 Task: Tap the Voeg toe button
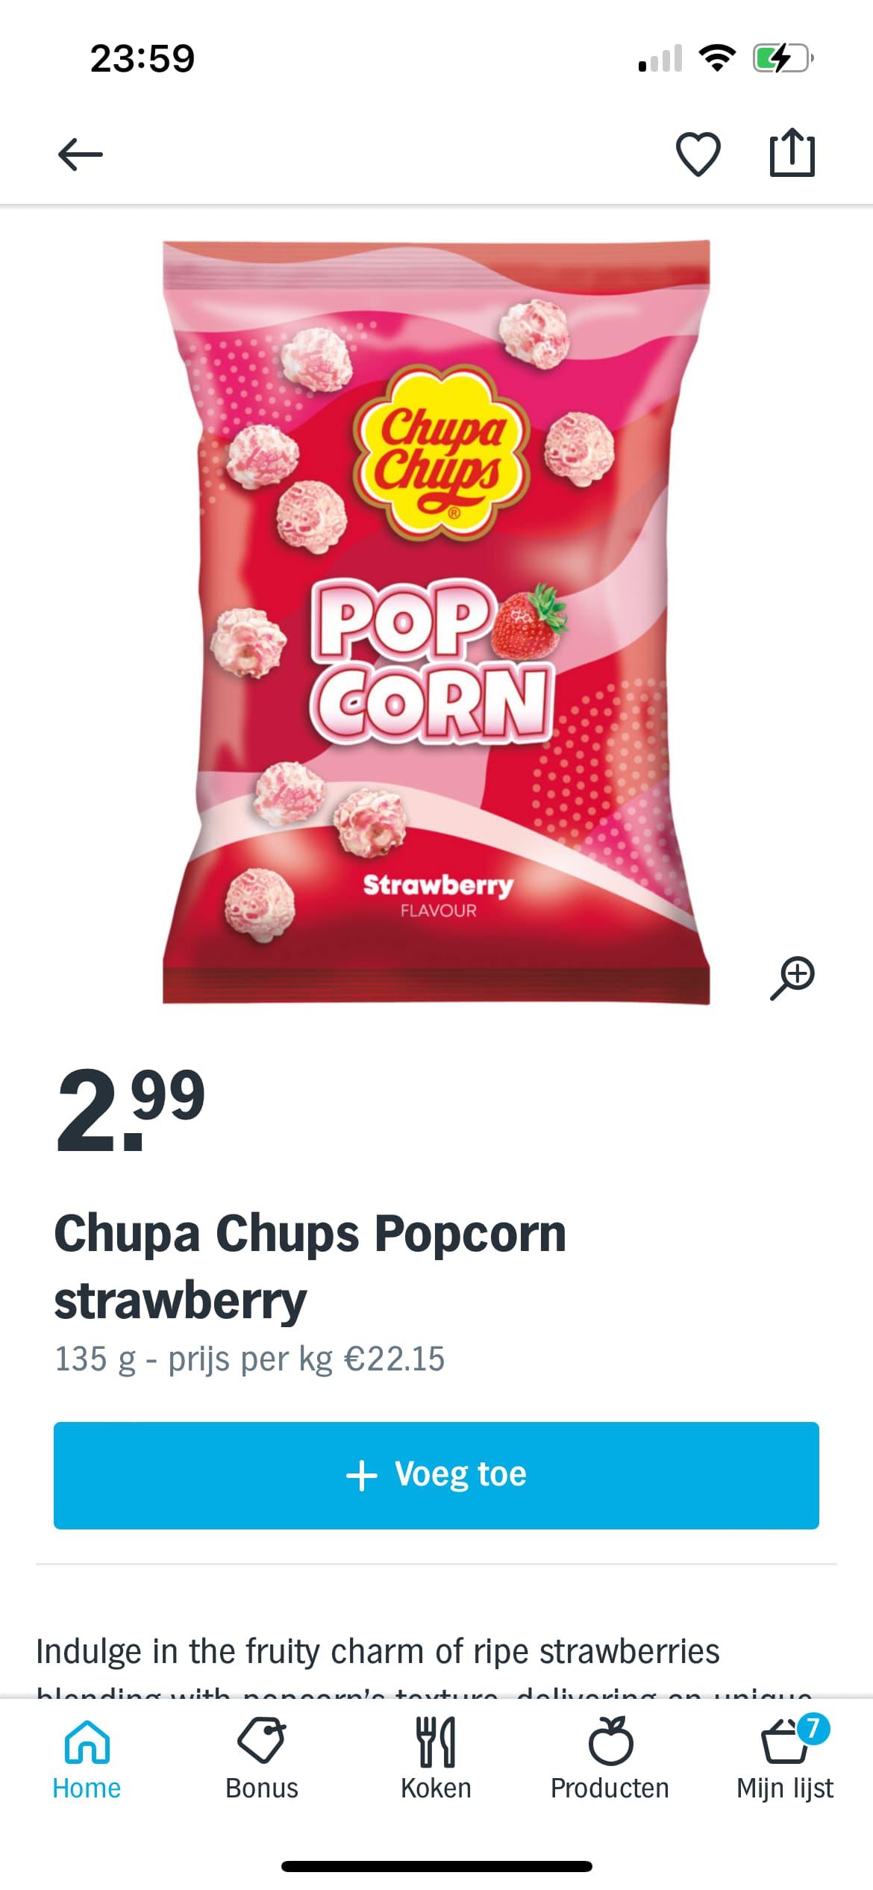pos(436,1475)
